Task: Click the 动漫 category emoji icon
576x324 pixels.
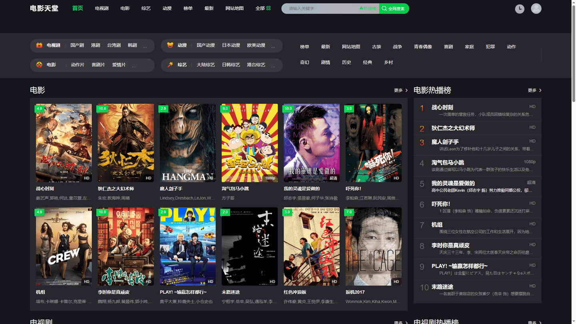Action: [x=170, y=45]
